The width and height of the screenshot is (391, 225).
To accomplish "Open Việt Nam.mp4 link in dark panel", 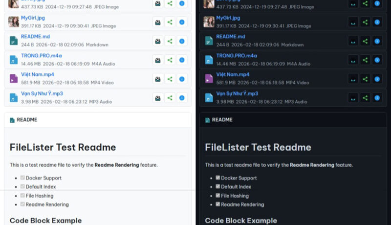I will pyautogui.click(x=233, y=74).
